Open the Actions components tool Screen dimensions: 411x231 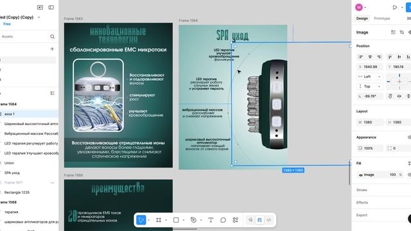[x=236, y=220]
